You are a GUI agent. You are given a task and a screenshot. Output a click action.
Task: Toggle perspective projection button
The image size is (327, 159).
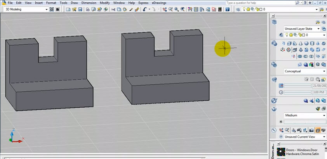pyautogui.click(x=324, y=130)
